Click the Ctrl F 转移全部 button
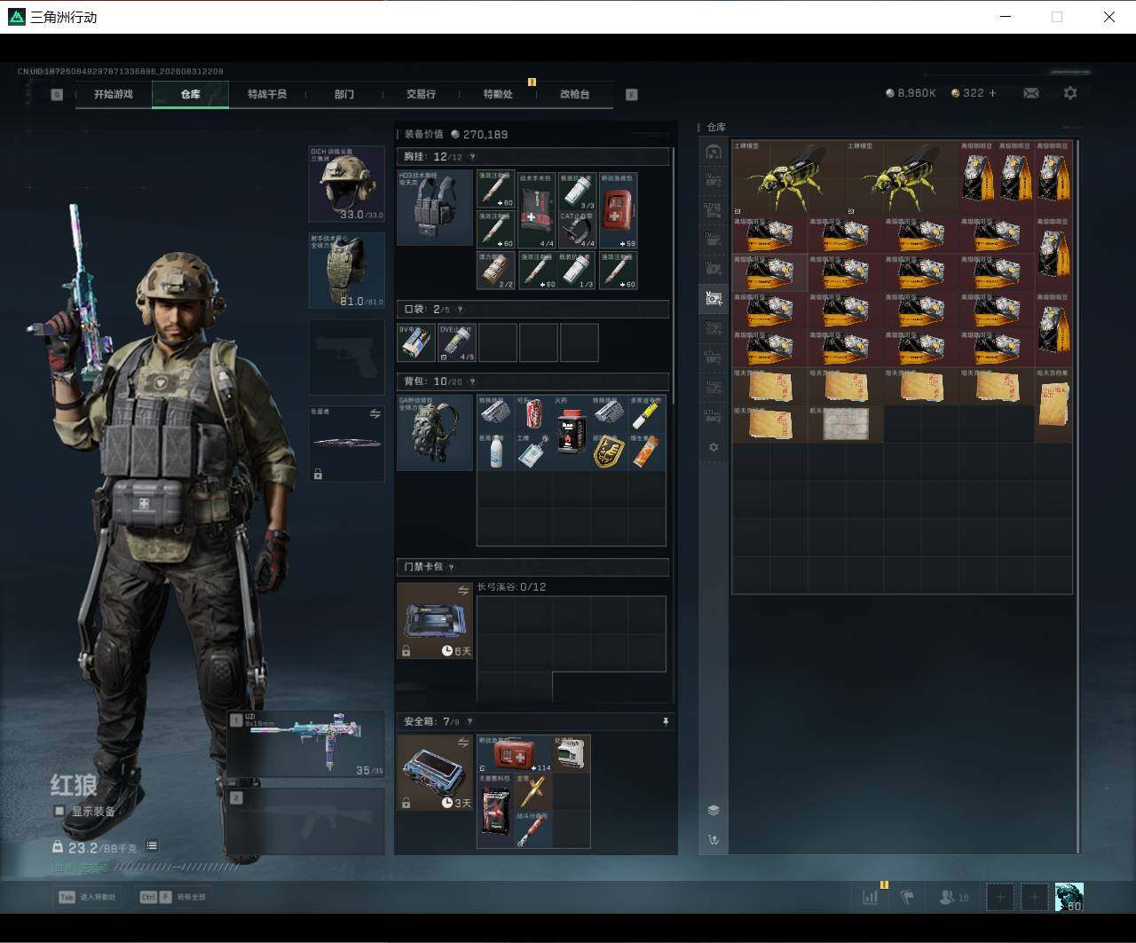The width and height of the screenshot is (1136, 943). [172, 897]
